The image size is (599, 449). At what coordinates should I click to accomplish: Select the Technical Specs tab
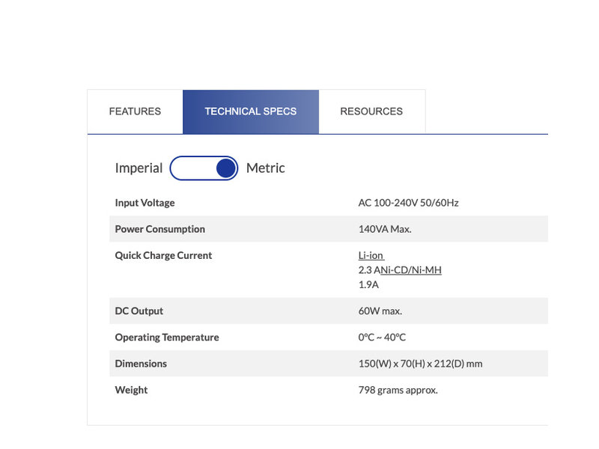coord(250,112)
